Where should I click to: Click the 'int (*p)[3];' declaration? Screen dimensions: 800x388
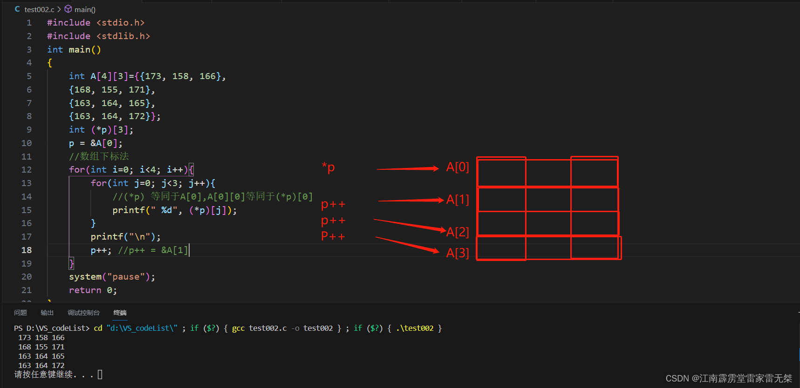(x=101, y=130)
